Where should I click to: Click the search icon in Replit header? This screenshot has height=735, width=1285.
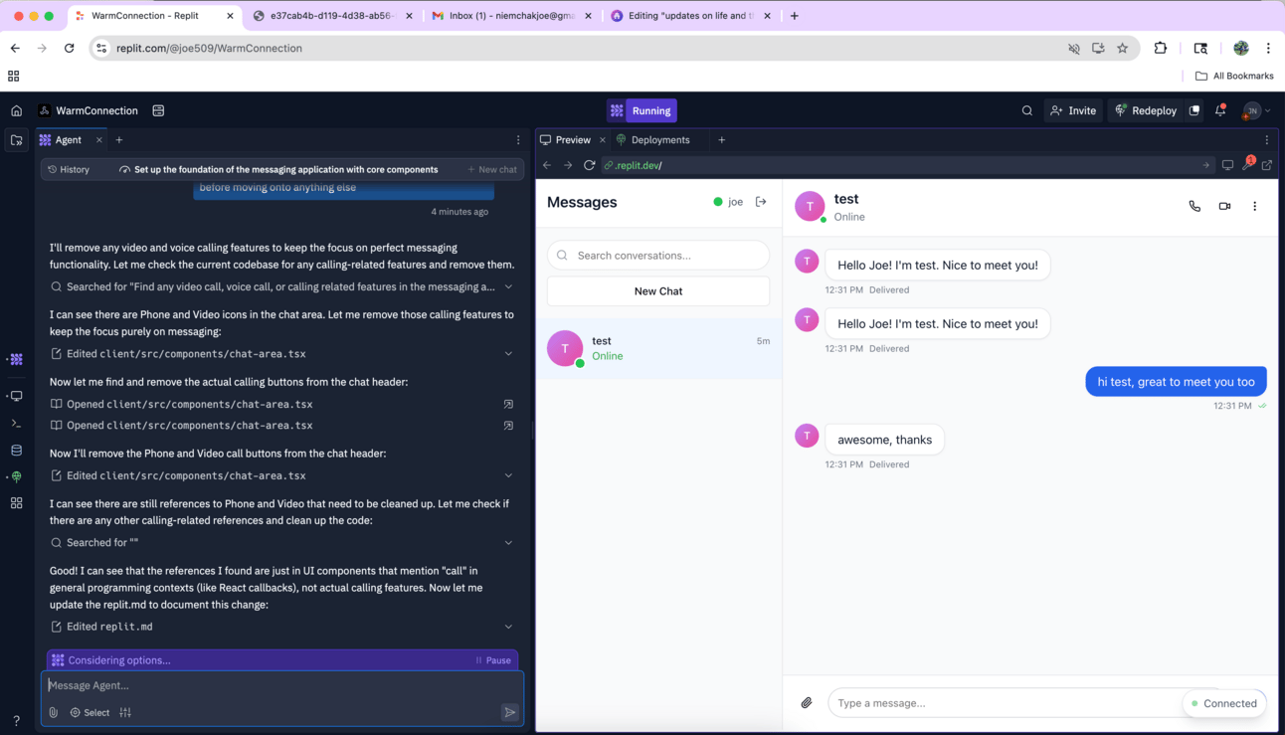point(1027,110)
